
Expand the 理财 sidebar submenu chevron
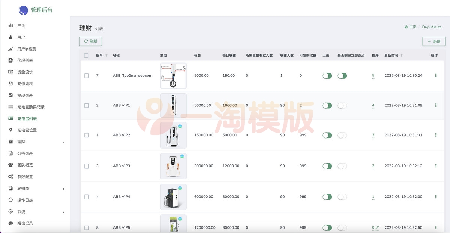(64, 142)
